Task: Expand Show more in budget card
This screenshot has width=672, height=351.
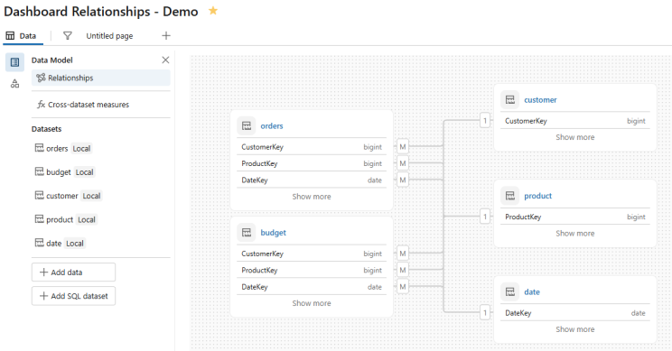Action: pos(312,303)
